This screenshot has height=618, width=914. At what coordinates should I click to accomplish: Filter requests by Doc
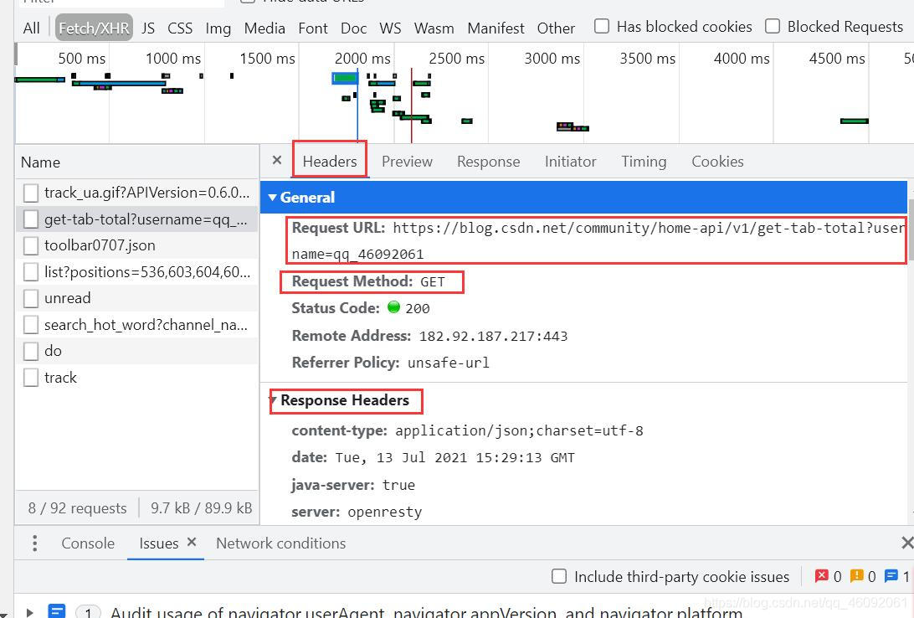354,28
